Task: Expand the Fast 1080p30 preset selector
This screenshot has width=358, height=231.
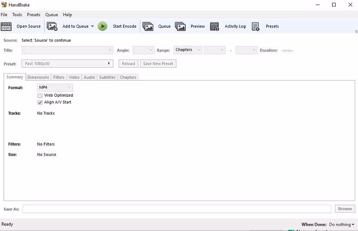Action: pos(68,64)
